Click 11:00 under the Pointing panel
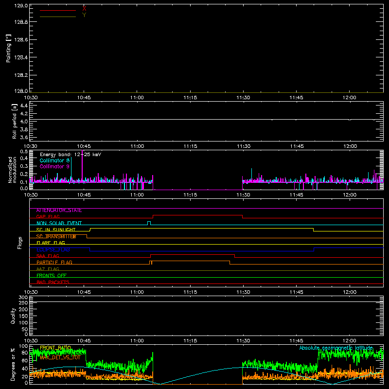 point(137,98)
